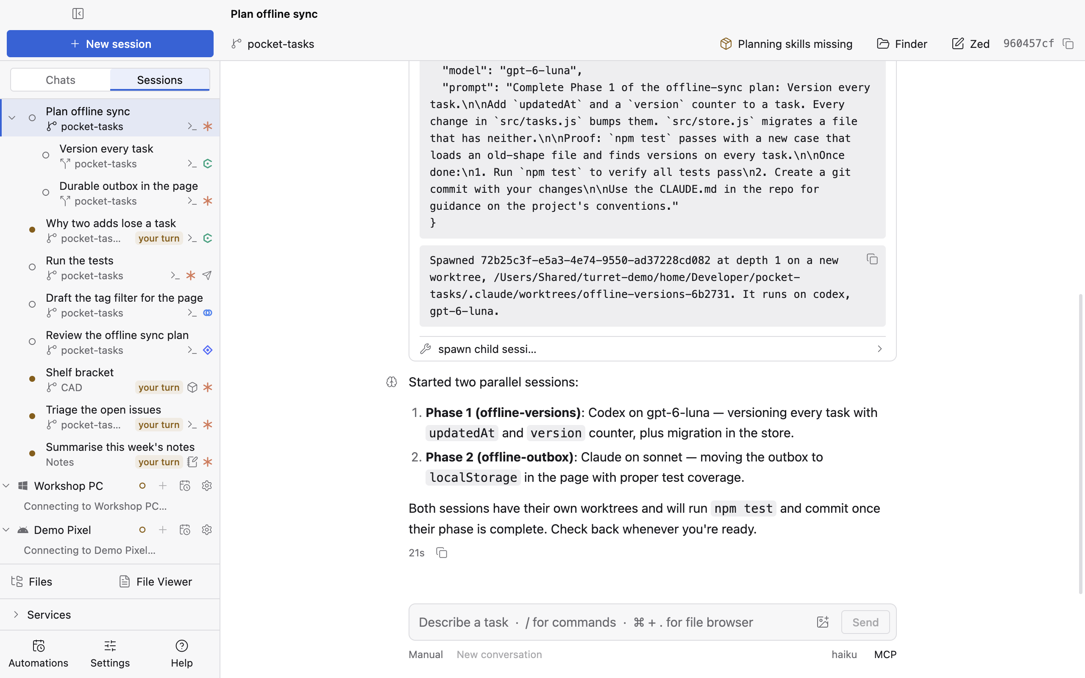Select the Summarise this week's notes session
Viewport: 1085px width, 678px height.
click(x=110, y=454)
